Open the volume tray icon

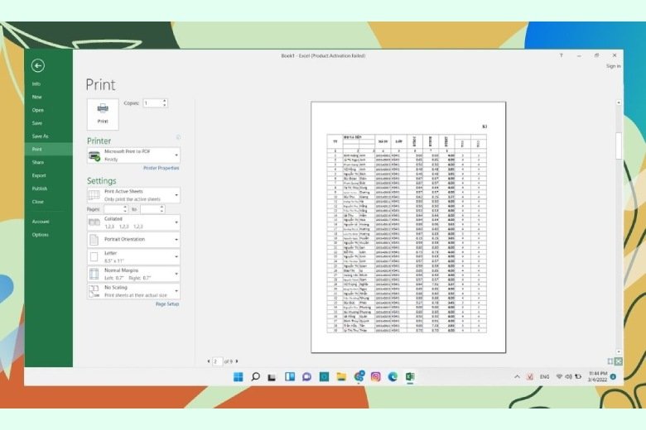568,377
